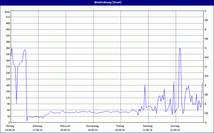The width and height of the screenshot is (214, 133).
Task: Select the "Mittwoch" day label
Action: pos(65,126)
